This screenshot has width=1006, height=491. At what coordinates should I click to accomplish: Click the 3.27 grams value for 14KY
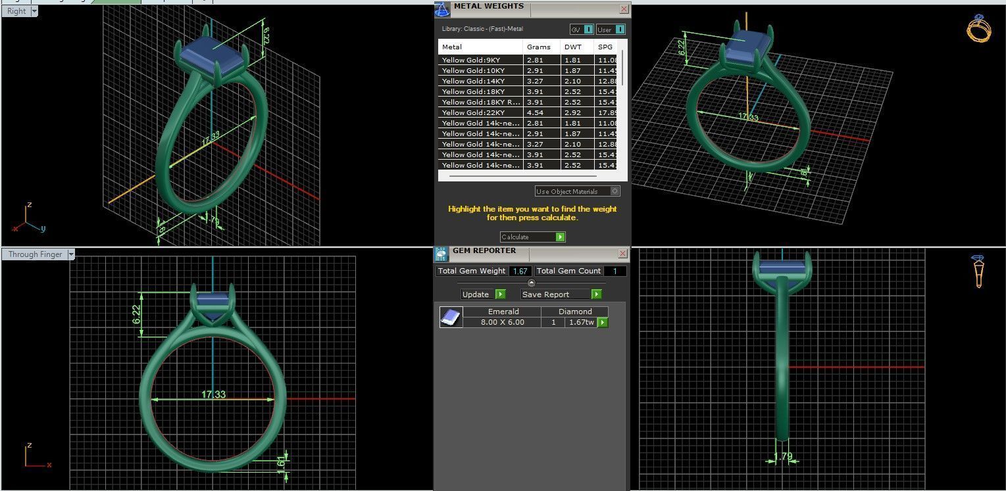[x=535, y=81]
